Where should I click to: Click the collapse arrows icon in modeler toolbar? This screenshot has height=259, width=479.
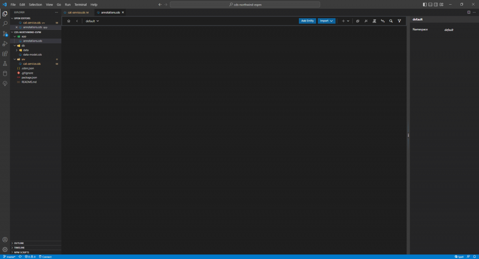(366, 21)
